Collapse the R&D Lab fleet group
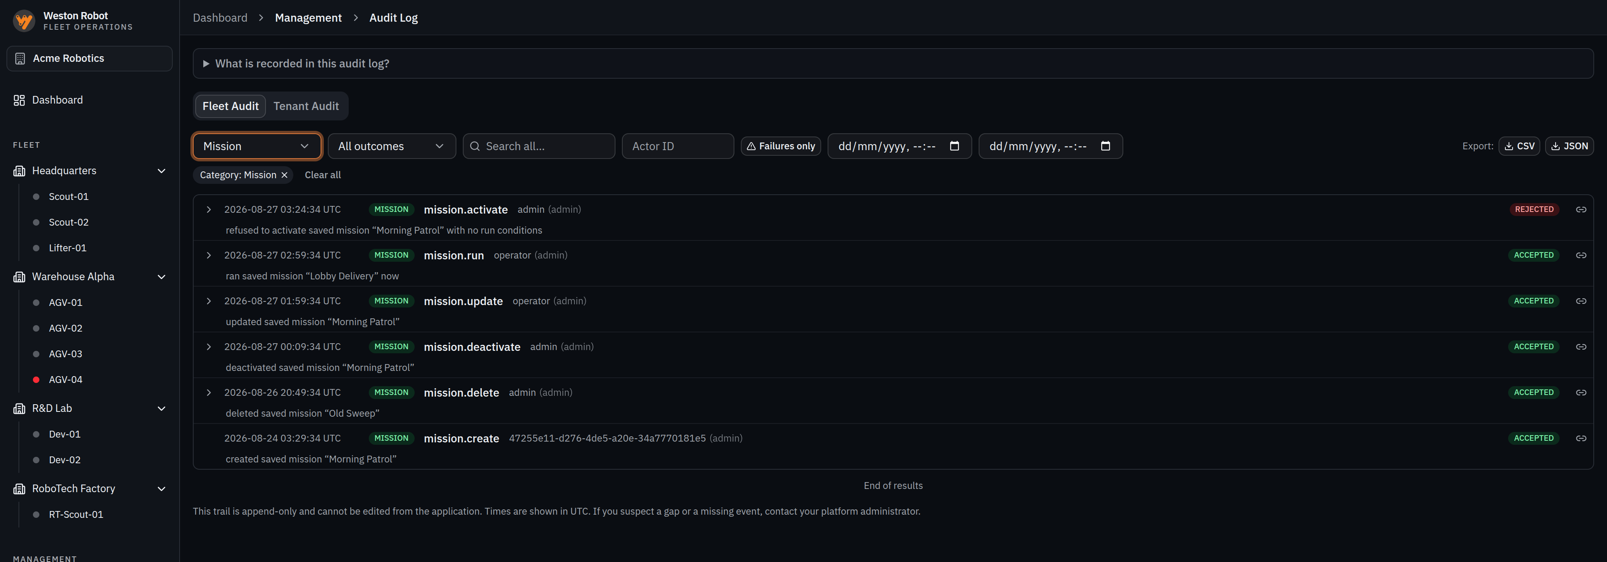Image resolution: width=1607 pixels, height=562 pixels. (x=162, y=409)
